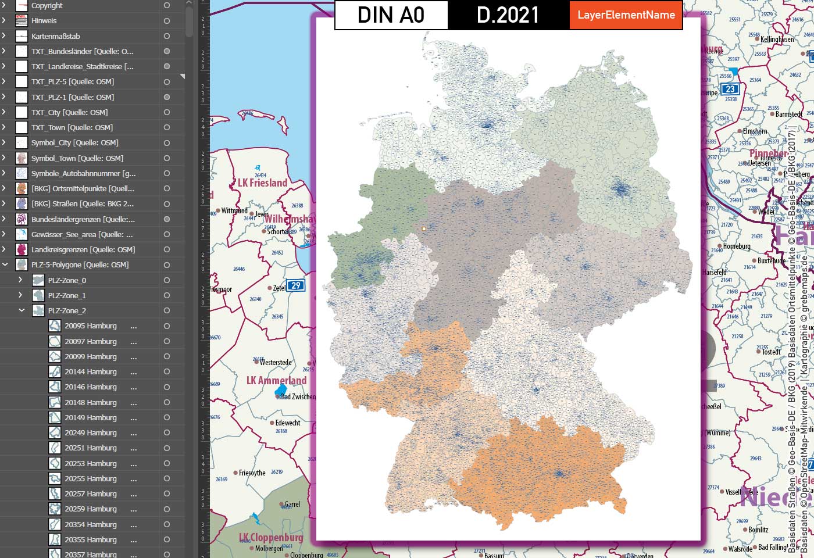The height and width of the screenshot is (558, 814).
Task: Click the target circle for TXT_City layer
Action: 166,112
